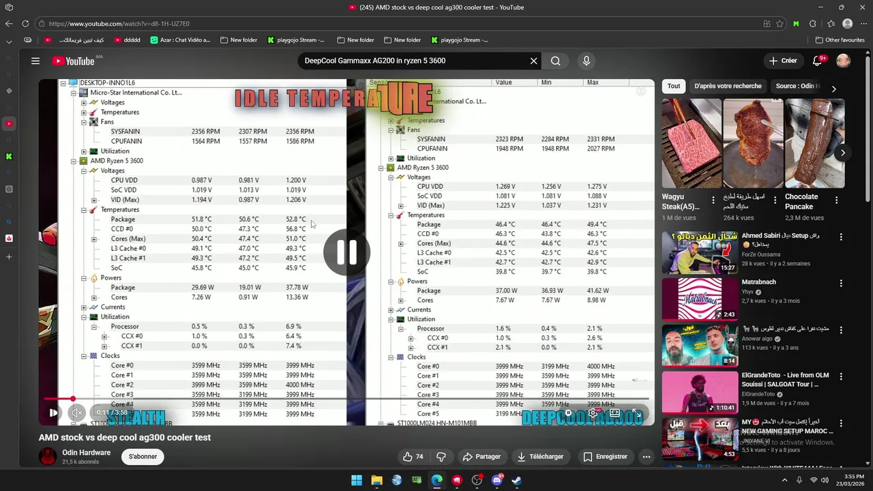Viewport: 873px width, 491px height.
Task: Open first playgojo Stream bookmark
Action: (296, 40)
